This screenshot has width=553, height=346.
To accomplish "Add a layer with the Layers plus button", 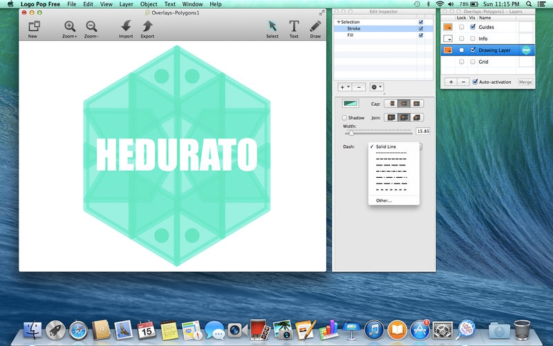I will 451,82.
